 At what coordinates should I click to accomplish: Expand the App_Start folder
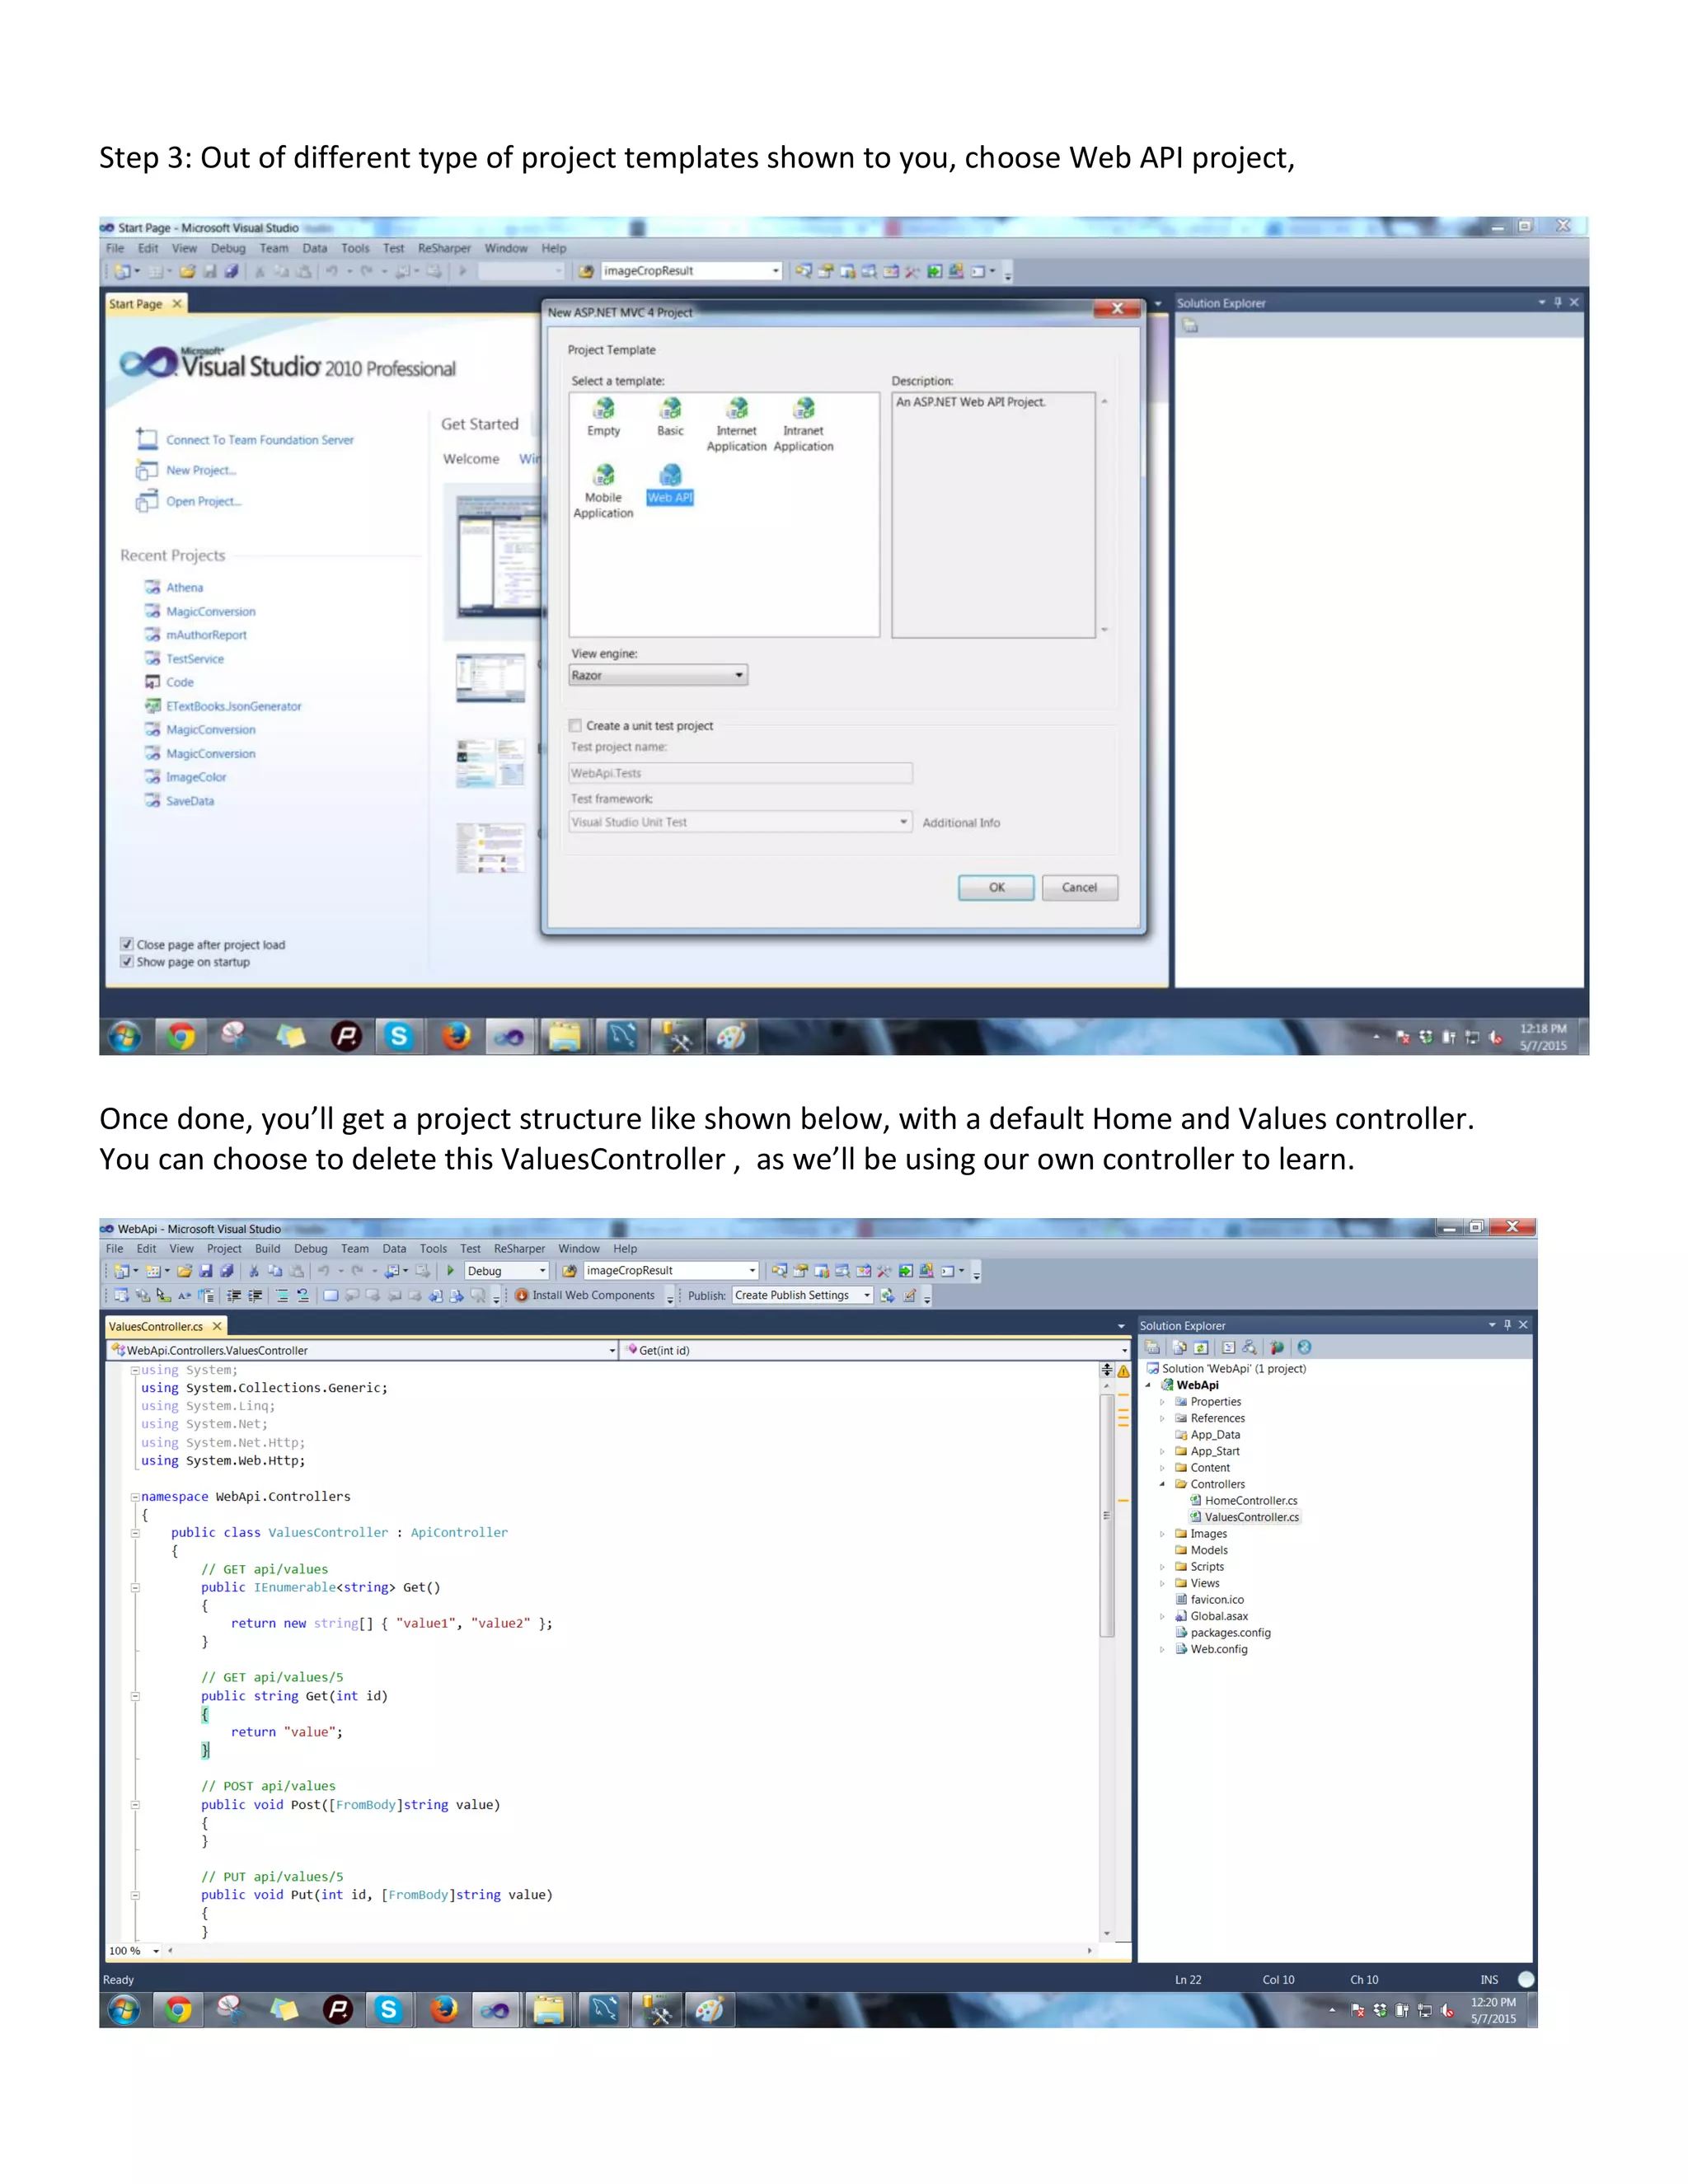[1162, 1452]
